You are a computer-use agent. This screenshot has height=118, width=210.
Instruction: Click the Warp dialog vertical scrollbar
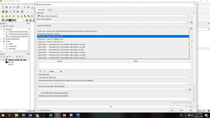(194, 56)
